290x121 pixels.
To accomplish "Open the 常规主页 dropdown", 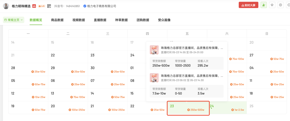I will pos(13,20).
